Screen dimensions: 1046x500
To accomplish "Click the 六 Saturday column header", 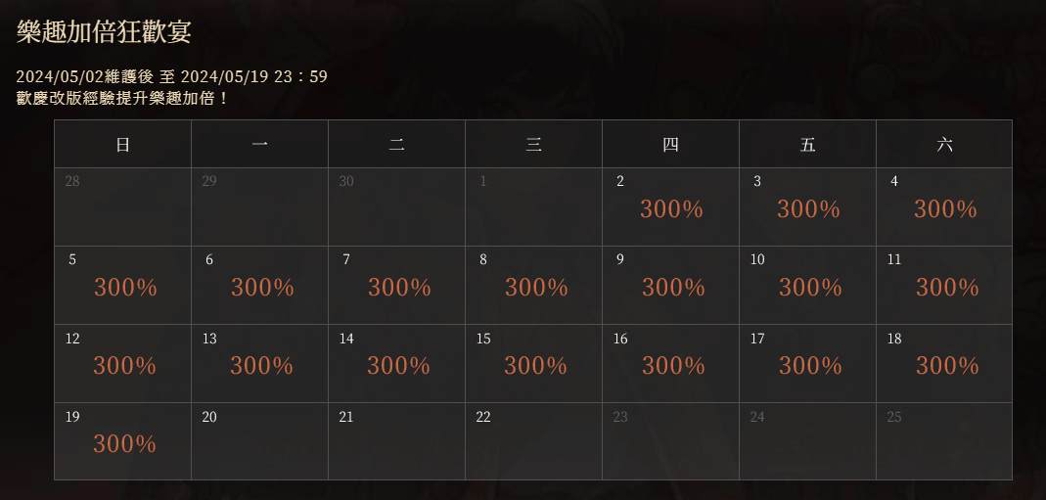I will click(x=944, y=144).
